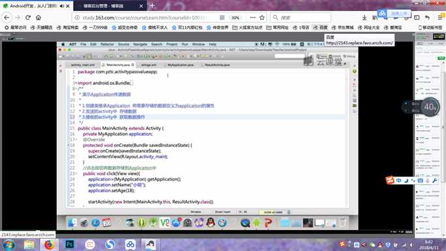The height and width of the screenshot is (251, 446).
Task: Focus the Firefox search box
Action: pyautogui.click(x=301, y=18)
